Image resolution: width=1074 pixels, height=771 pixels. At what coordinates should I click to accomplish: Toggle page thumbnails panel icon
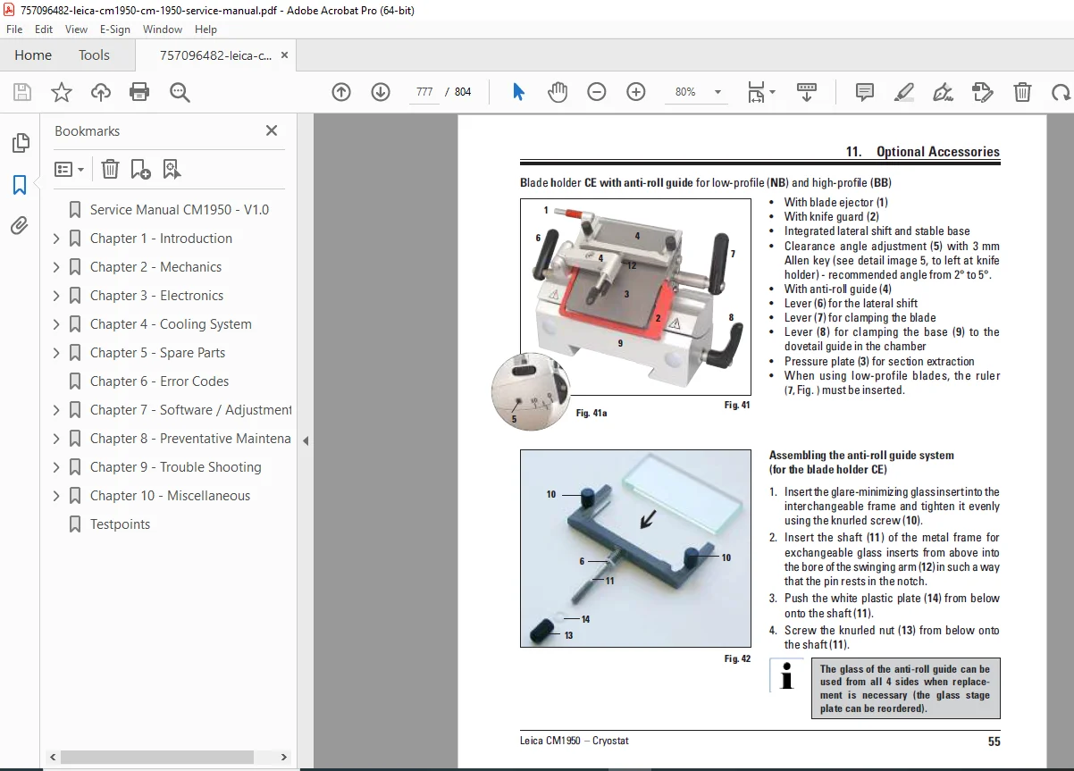(20, 143)
